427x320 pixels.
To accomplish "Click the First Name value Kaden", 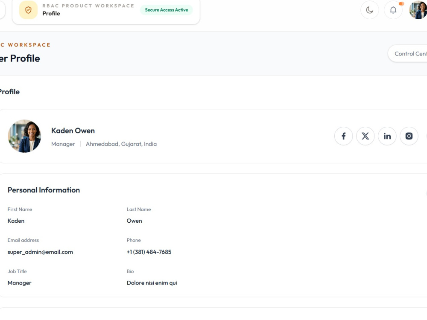I will tap(16, 221).
